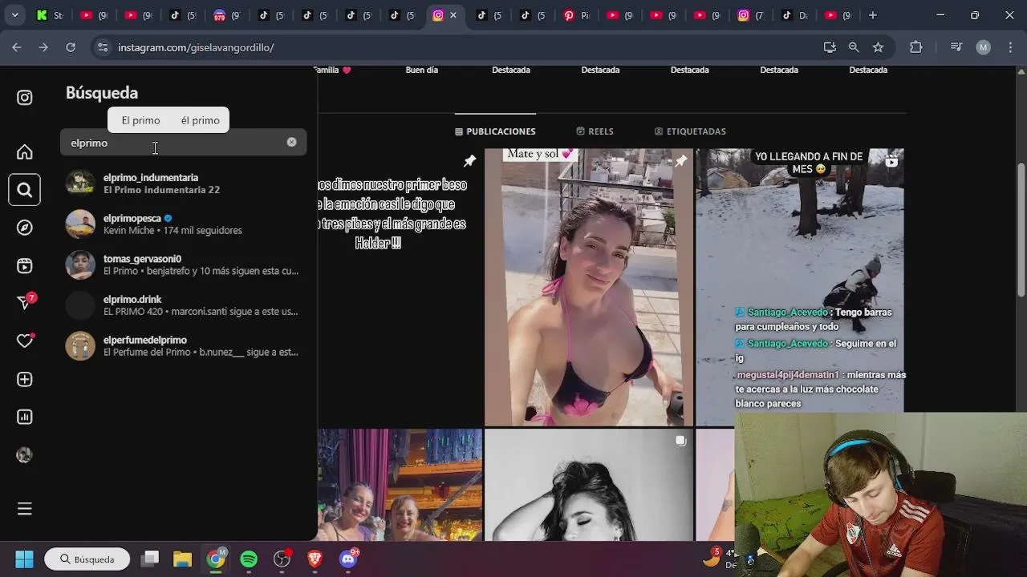Open the zoom magnifier icon in address bar

854,47
